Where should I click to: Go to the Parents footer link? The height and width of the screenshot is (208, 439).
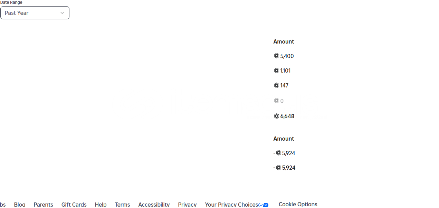click(44, 205)
